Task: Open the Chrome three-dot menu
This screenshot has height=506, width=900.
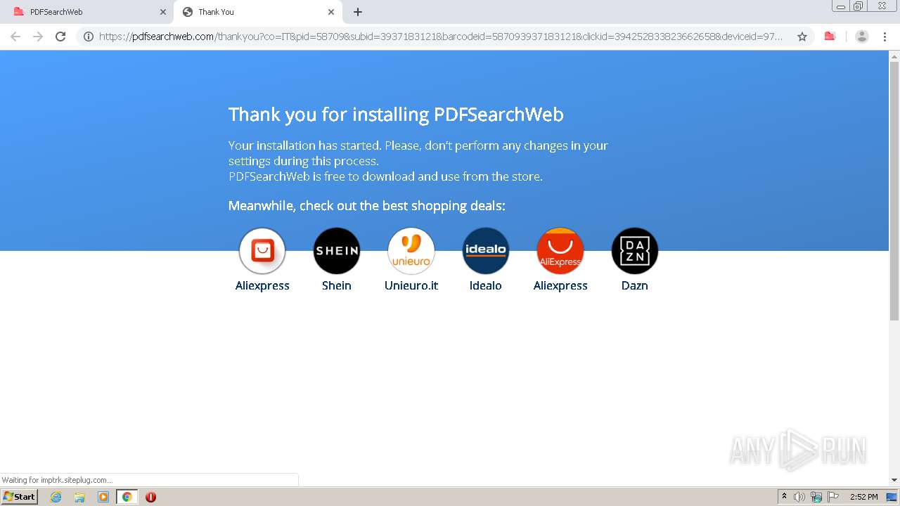Action: tap(885, 37)
